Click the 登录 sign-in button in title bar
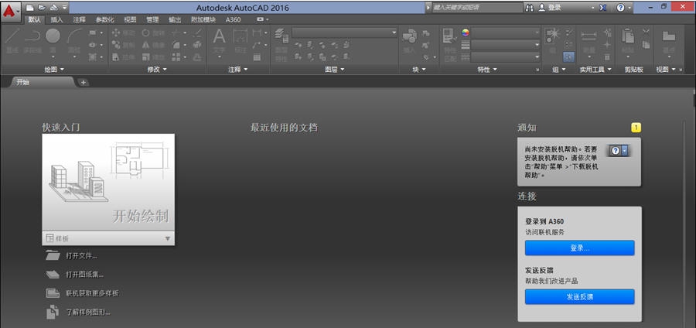 click(x=550, y=8)
